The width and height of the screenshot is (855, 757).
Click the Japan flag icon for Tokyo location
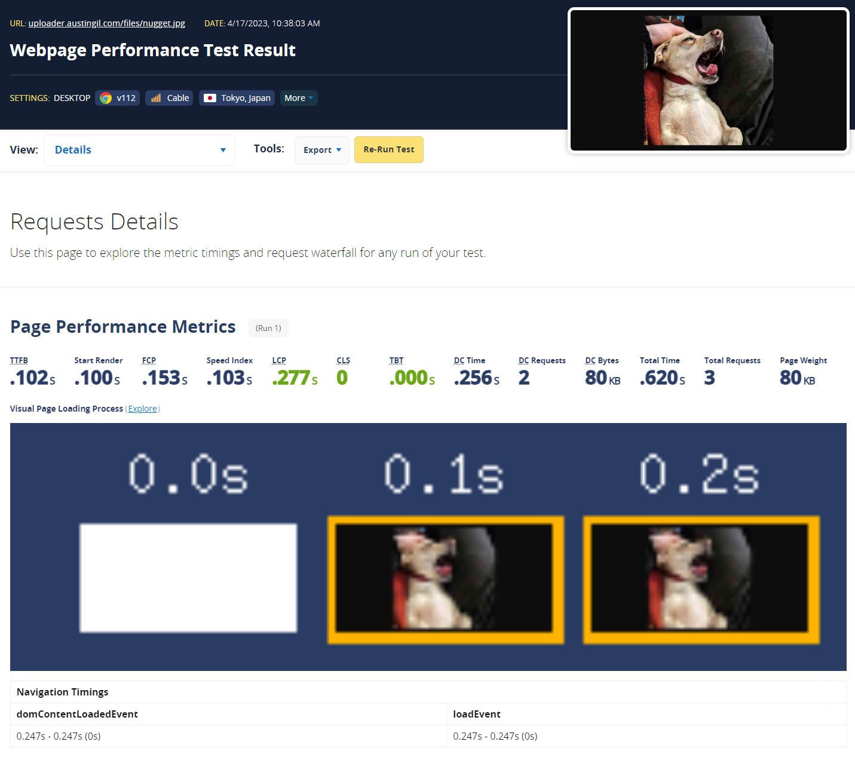210,98
